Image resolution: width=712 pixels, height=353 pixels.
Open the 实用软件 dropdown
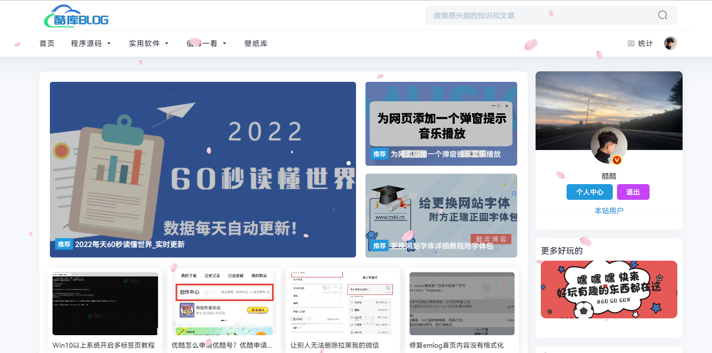click(x=145, y=44)
